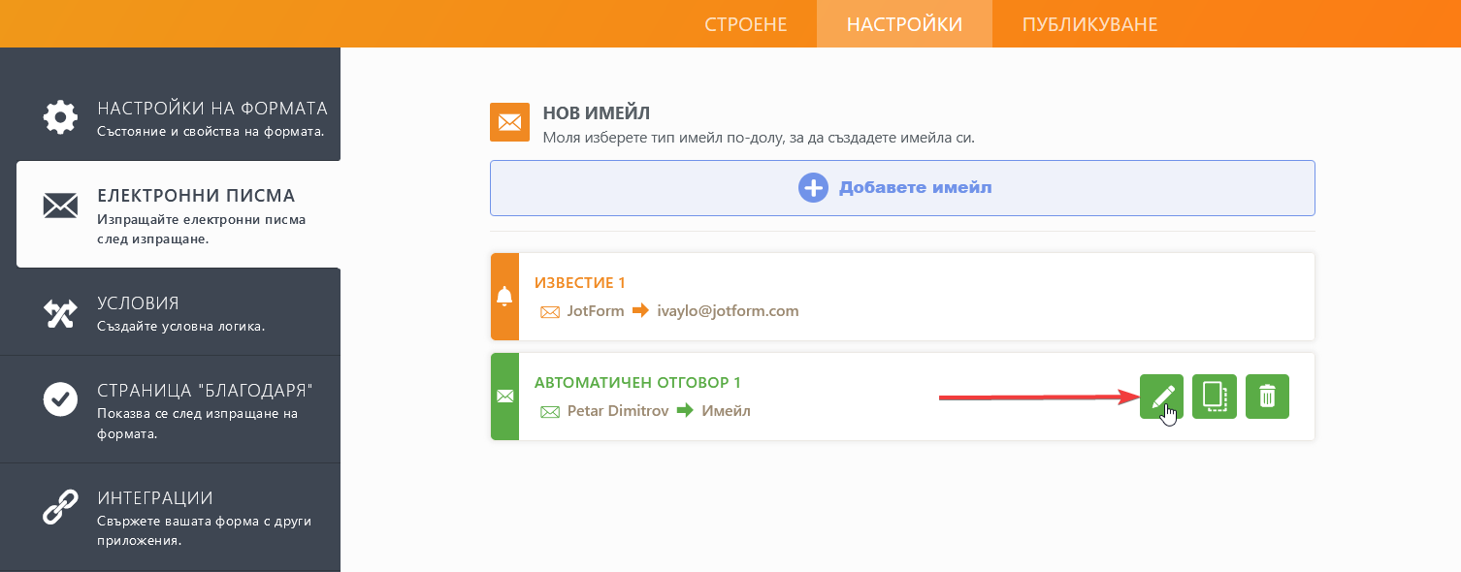Click the orange bell notification icon
Screen dimensions: 1461x572
504,297
